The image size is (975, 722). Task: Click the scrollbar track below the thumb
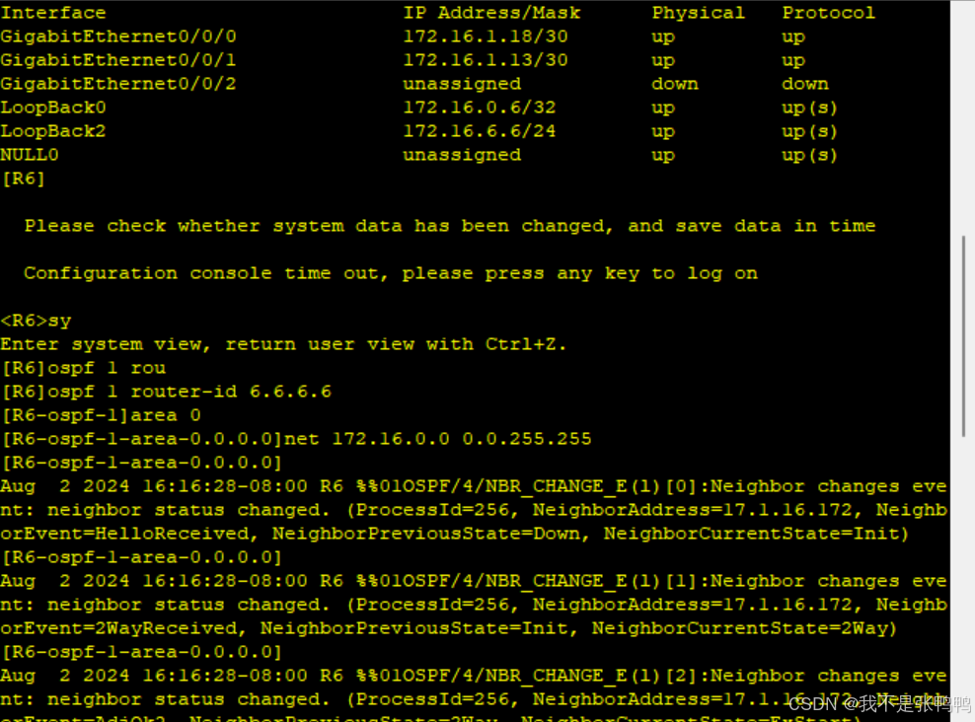tap(963, 578)
